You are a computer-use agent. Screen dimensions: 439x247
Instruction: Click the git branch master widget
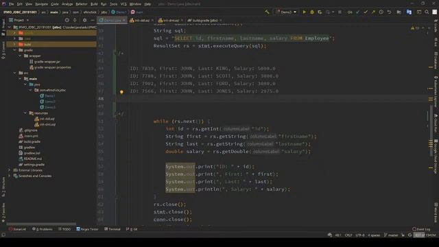click(x=391, y=235)
